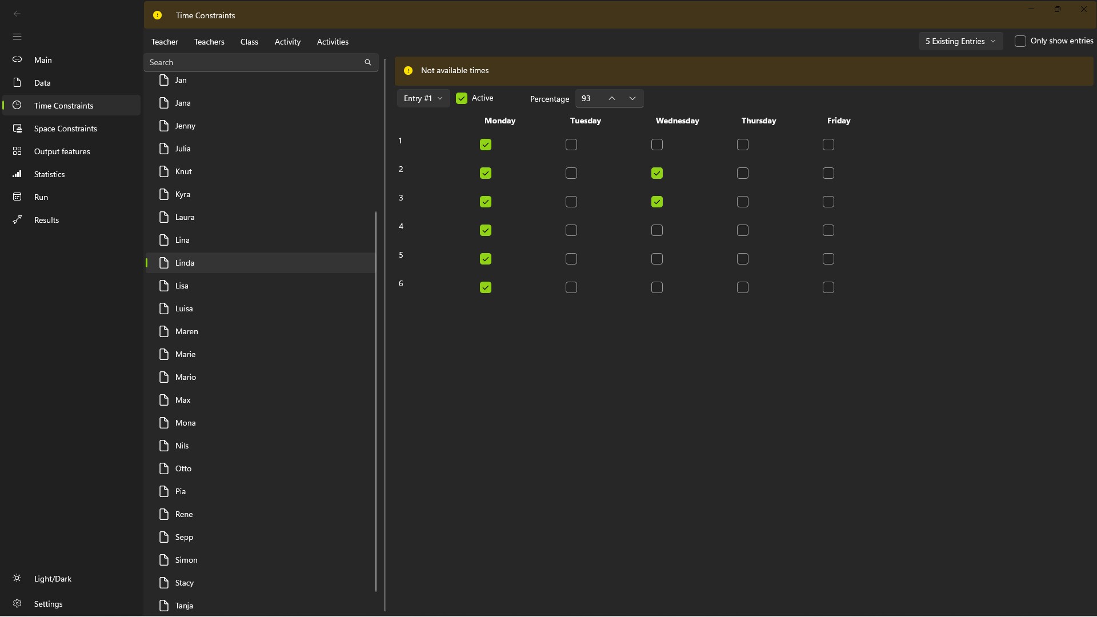1097x617 pixels.
Task: Check Tuesday period 1 checkbox
Action: click(x=571, y=145)
